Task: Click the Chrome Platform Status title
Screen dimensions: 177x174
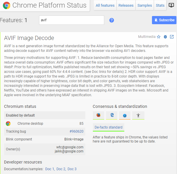Action: [x=49, y=5]
